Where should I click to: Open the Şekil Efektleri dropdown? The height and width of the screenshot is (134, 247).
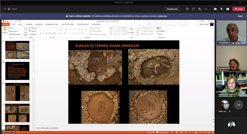tap(148, 34)
